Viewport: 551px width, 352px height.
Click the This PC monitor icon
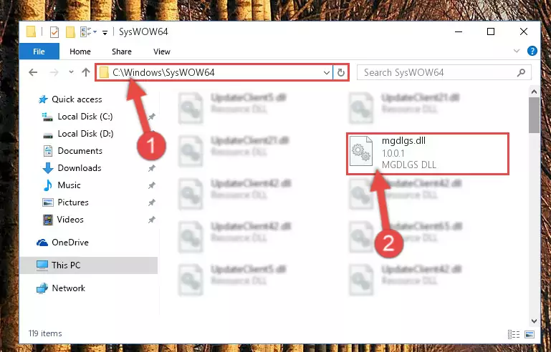[x=42, y=265]
